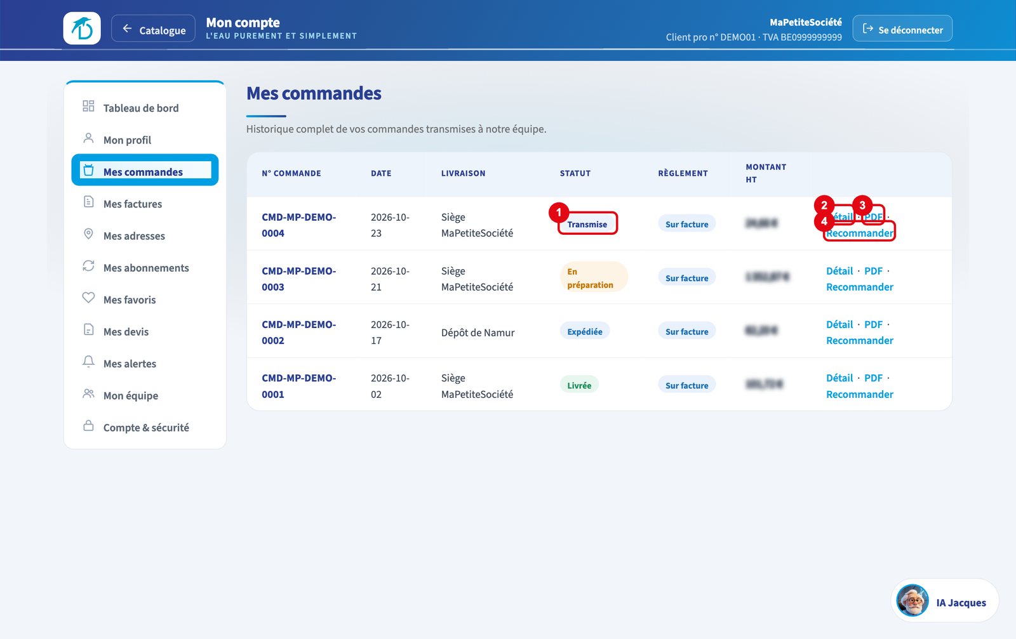Click the Expédiée status badge
The height and width of the screenshot is (639, 1016).
pyautogui.click(x=585, y=331)
